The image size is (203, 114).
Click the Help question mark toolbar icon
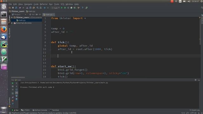pos(82,8)
